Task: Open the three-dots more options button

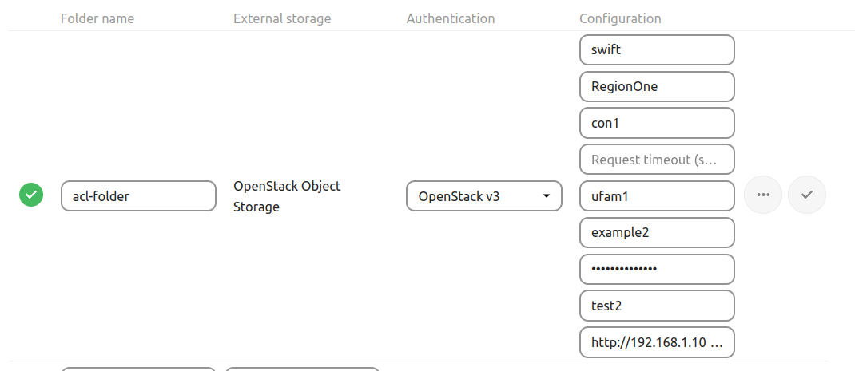Action: (x=763, y=195)
